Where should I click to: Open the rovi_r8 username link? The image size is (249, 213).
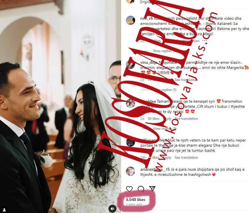pyautogui.click(x=146, y=18)
